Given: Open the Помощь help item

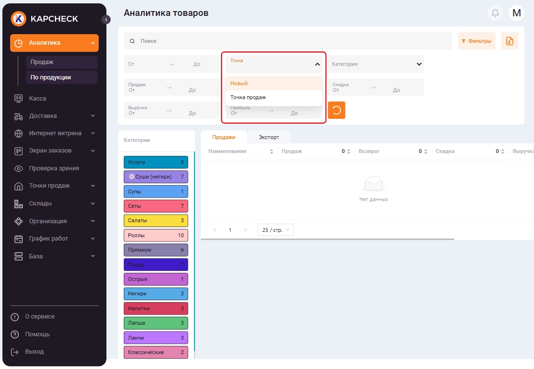Looking at the screenshot, I should 37,334.
